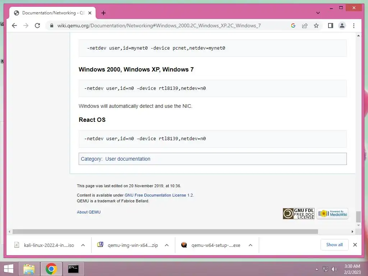Click the horizontal scrollbar right arrow
The height and width of the screenshot is (276, 368).
click(x=352, y=232)
